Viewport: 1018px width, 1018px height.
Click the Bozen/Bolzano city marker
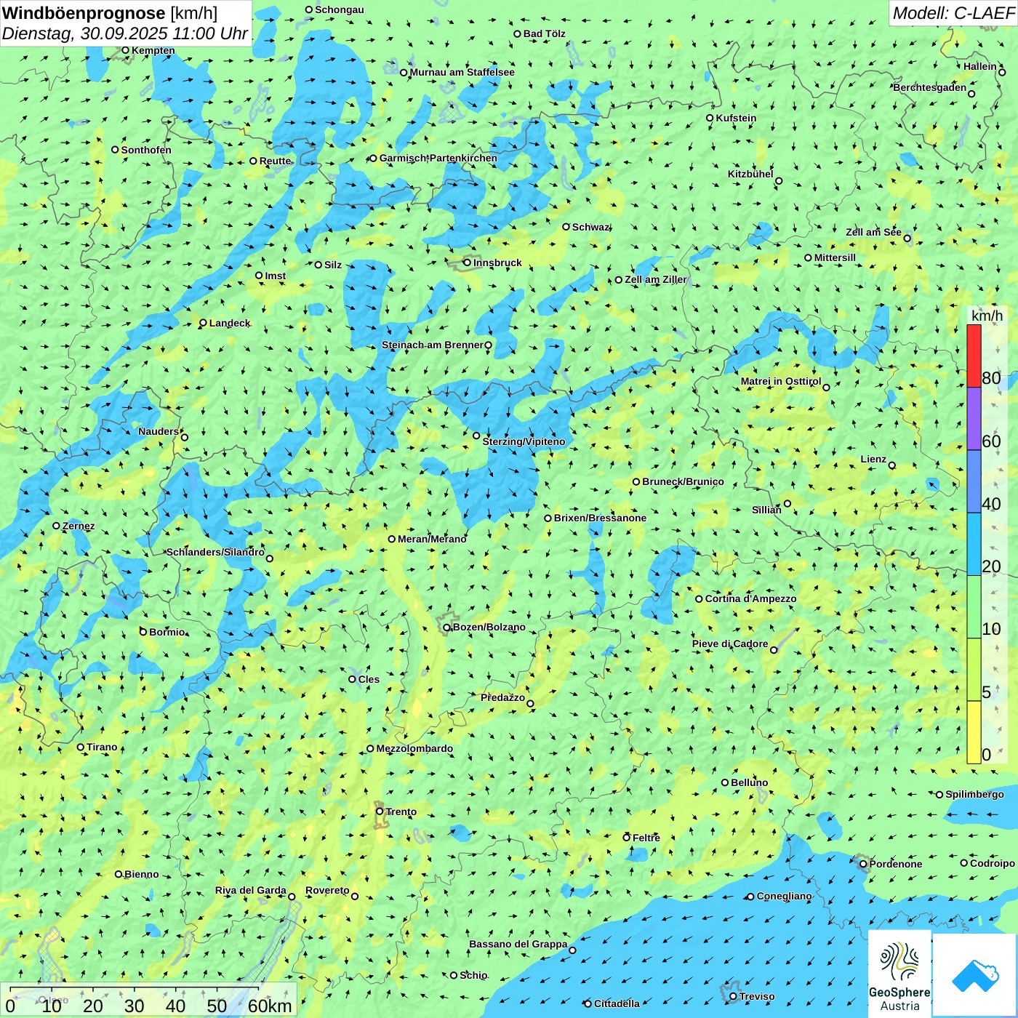pos(447,628)
